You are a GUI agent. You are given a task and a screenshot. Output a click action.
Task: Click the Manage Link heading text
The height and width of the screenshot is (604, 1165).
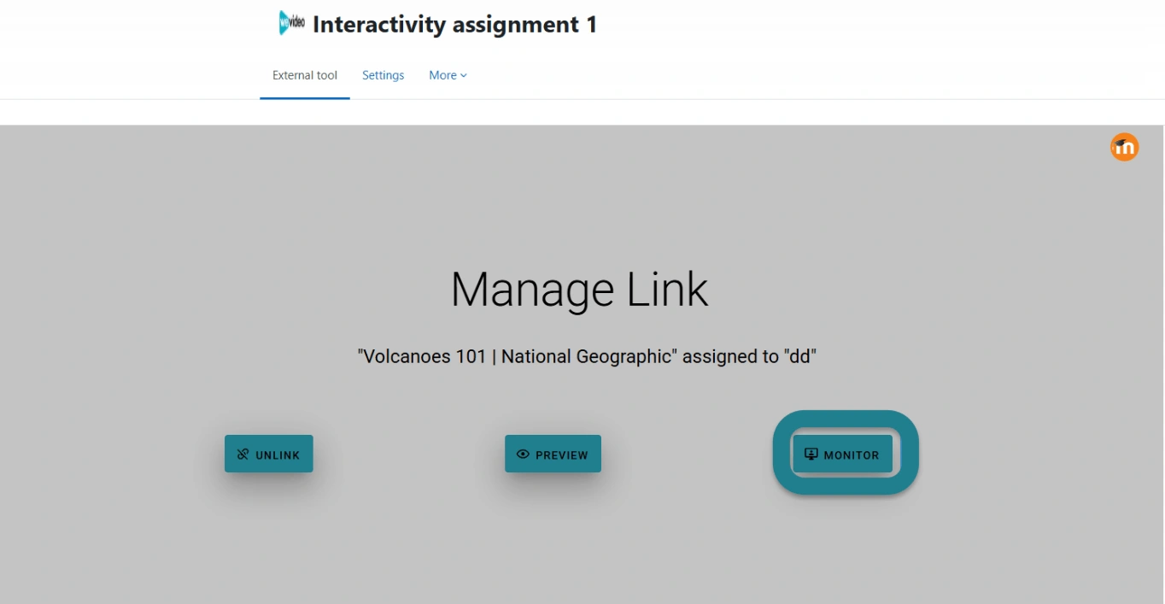pyautogui.click(x=580, y=290)
